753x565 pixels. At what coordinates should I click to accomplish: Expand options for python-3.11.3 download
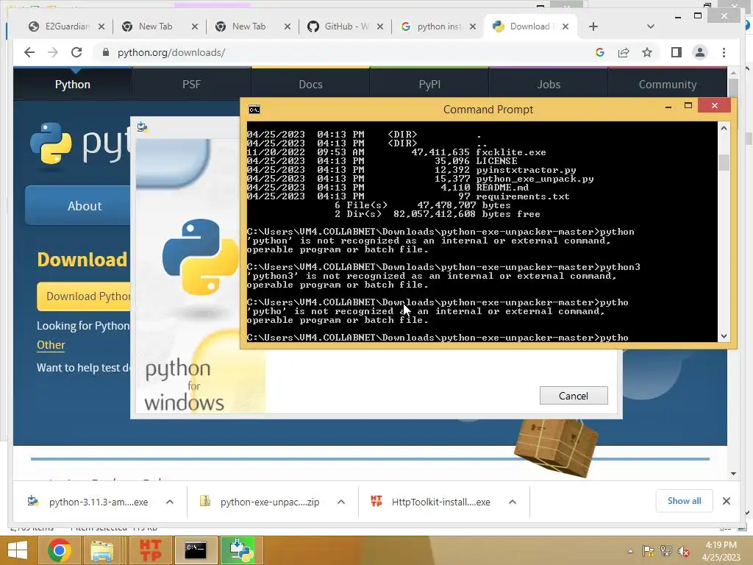point(170,502)
